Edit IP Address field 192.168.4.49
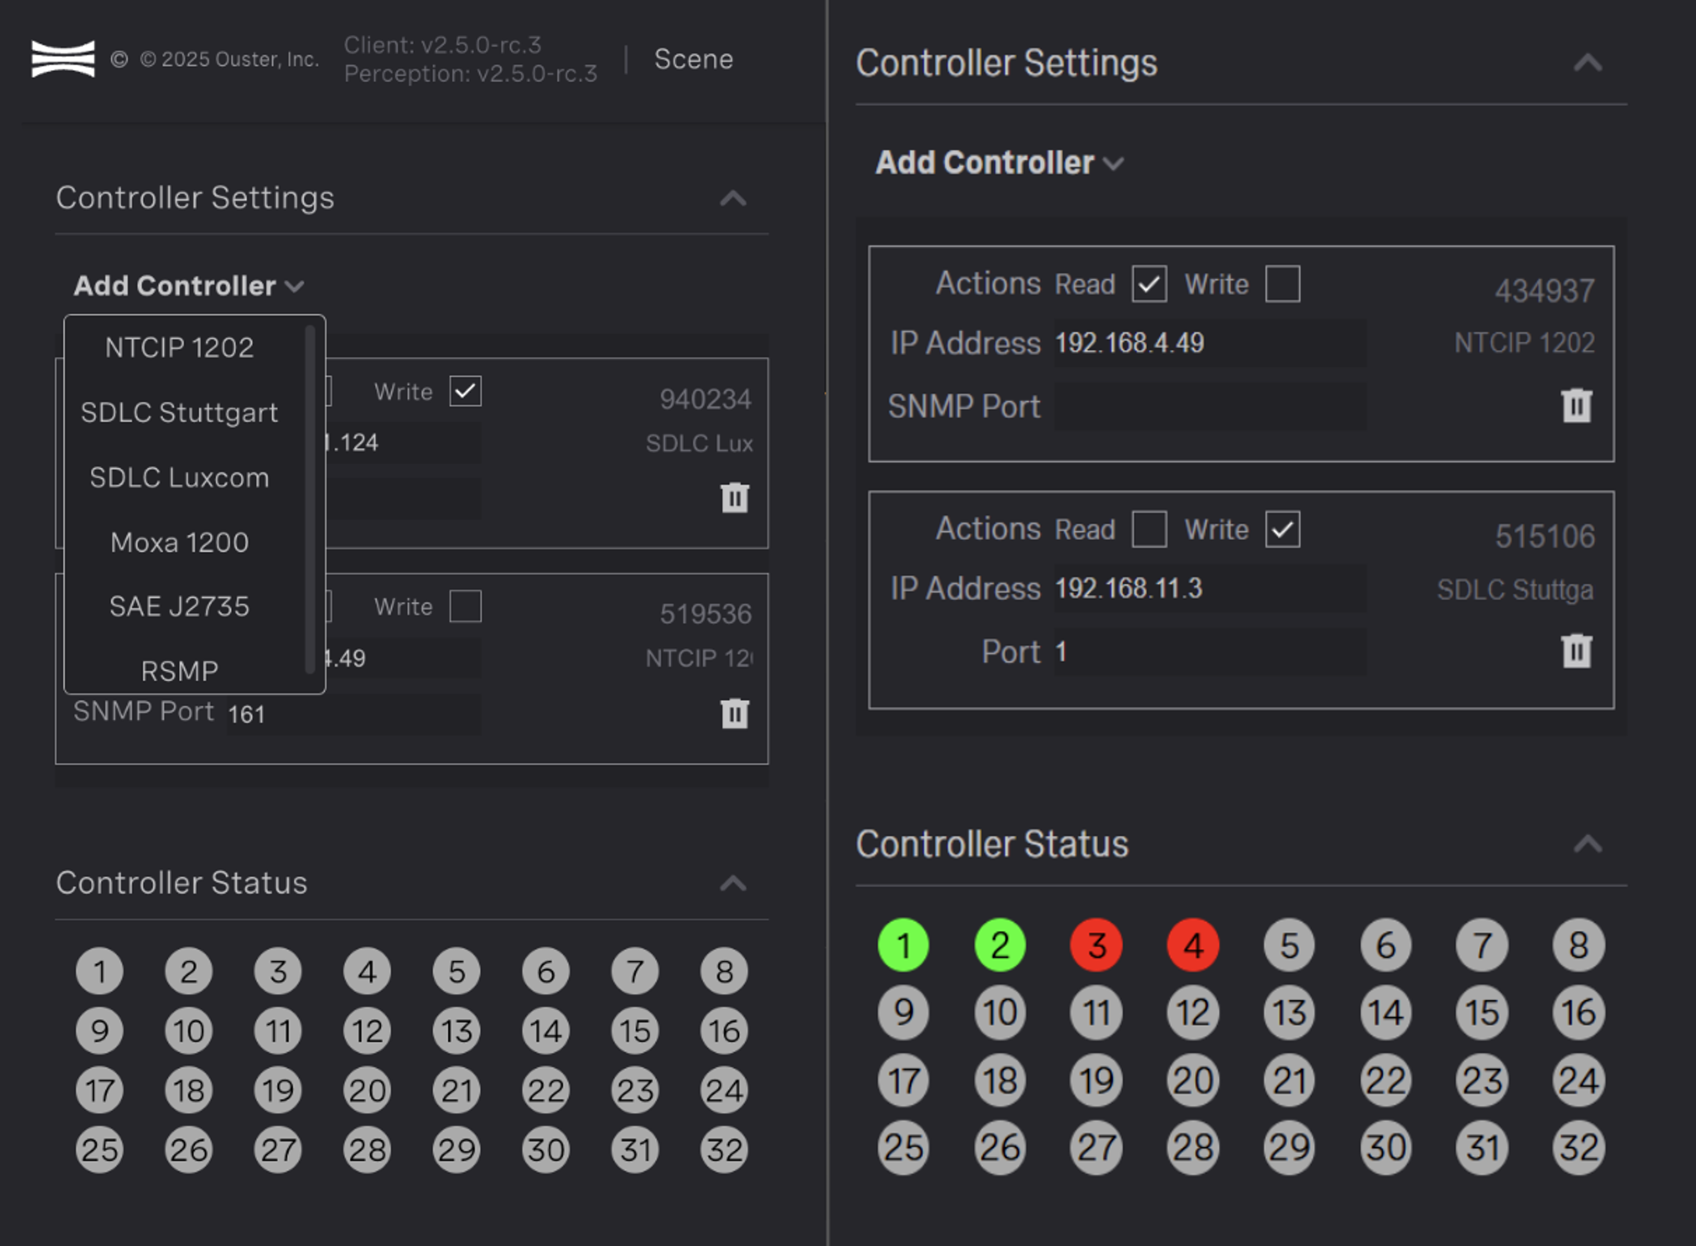Viewport: 1696px width, 1246px height. coord(1210,343)
